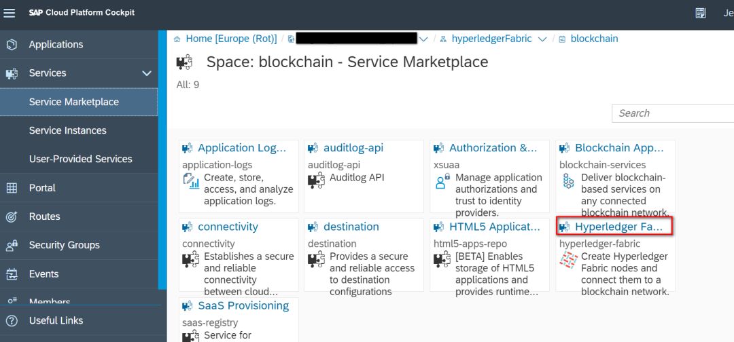734x342 pixels.
Task: Open the hyperledgerFabric breadcrumb dropdown arrow
Action: click(542, 39)
